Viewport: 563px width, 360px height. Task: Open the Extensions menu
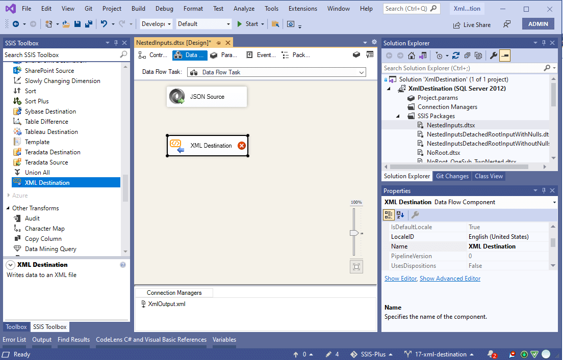click(303, 9)
